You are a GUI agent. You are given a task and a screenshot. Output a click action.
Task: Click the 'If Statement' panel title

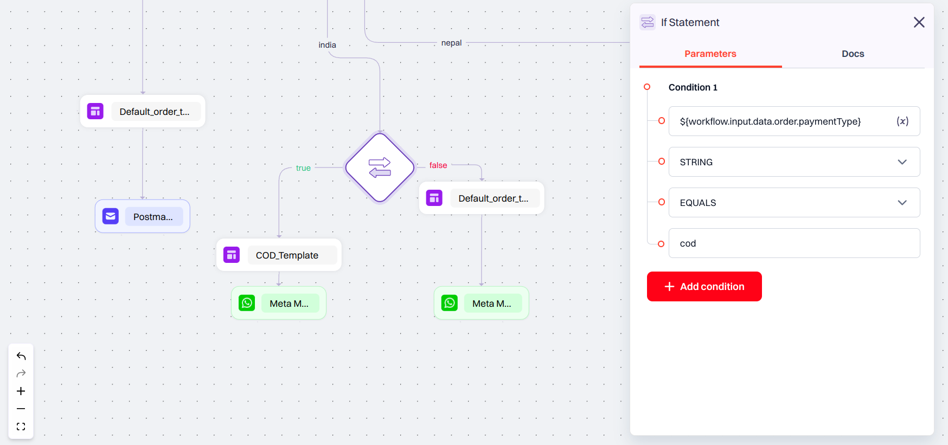tap(690, 22)
